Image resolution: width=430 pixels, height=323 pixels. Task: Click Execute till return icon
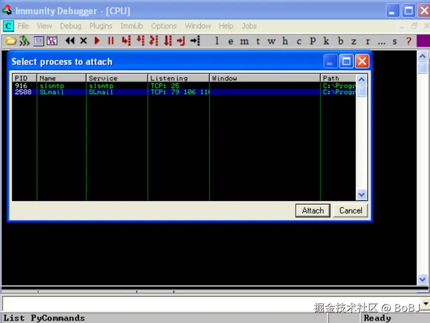point(181,41)
